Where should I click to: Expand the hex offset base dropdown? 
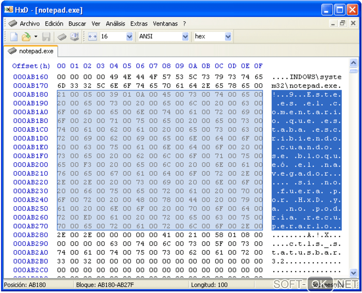(228, 37)
